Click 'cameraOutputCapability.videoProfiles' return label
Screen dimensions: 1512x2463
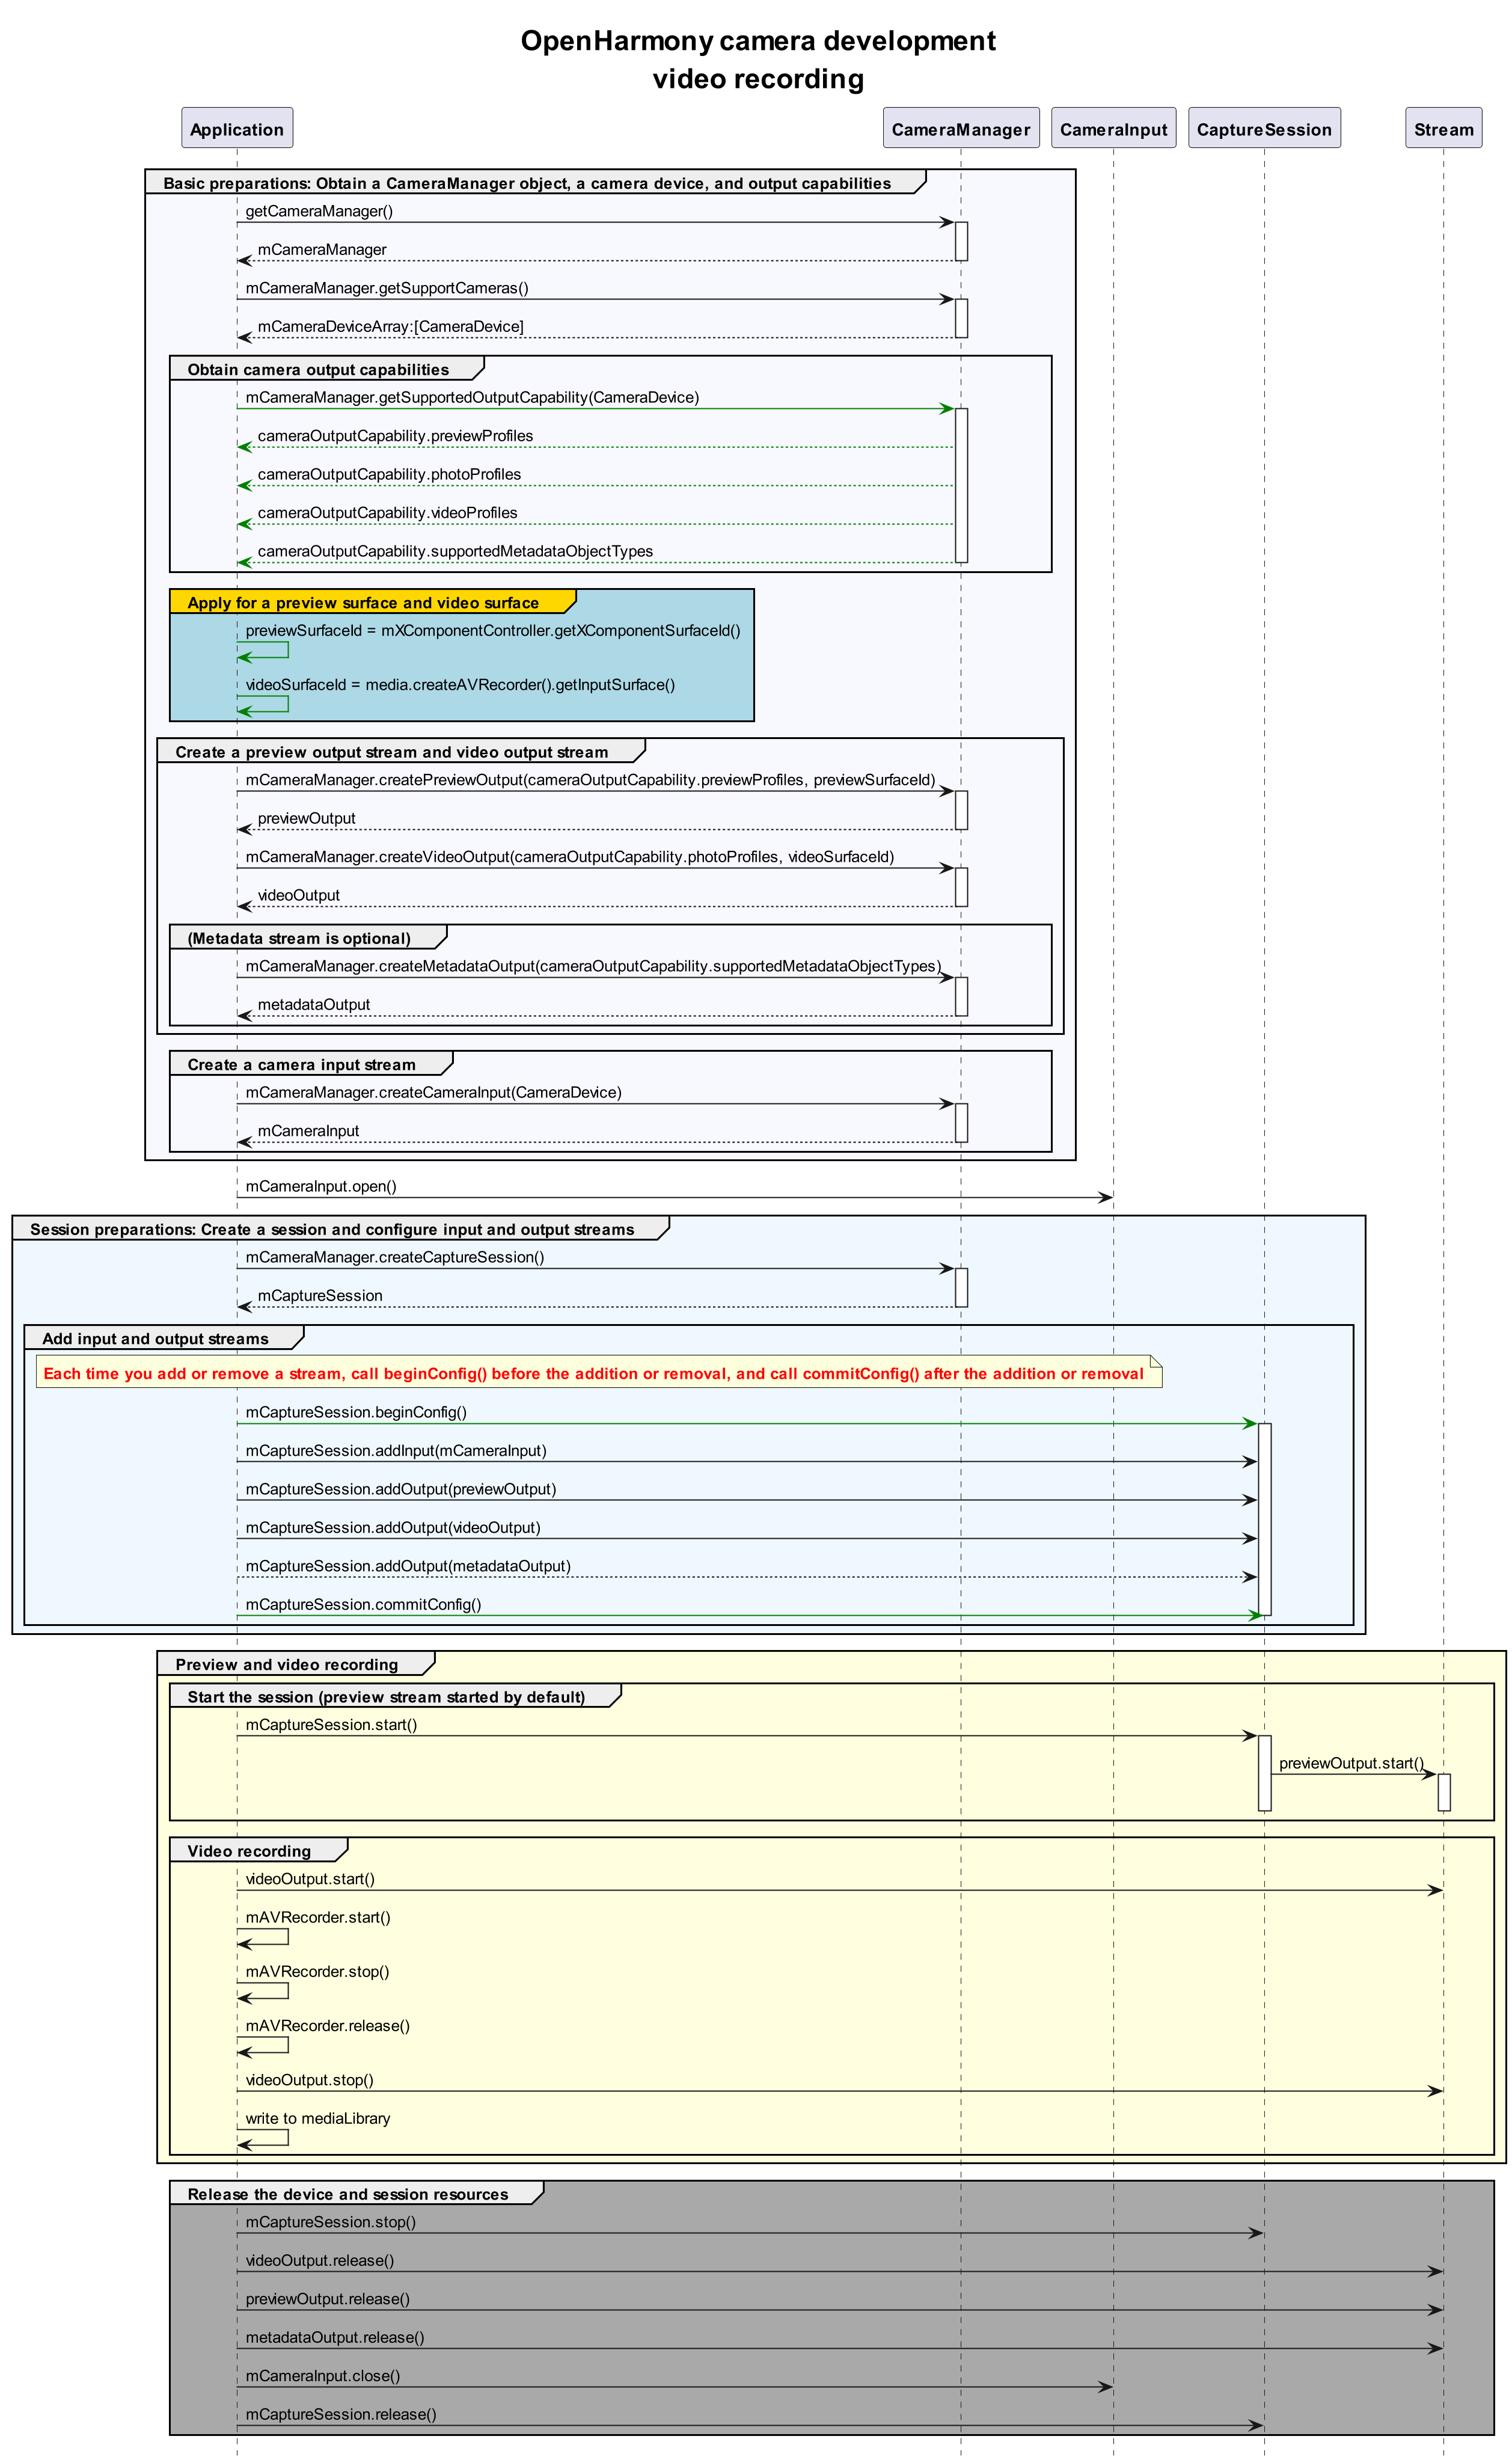[387, 513]
